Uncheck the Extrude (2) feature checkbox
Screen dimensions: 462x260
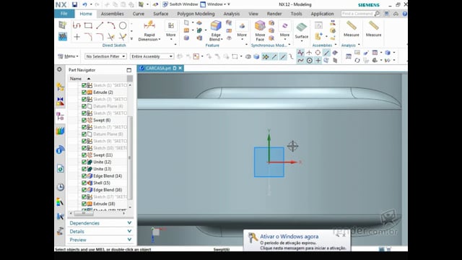(84, 92)
